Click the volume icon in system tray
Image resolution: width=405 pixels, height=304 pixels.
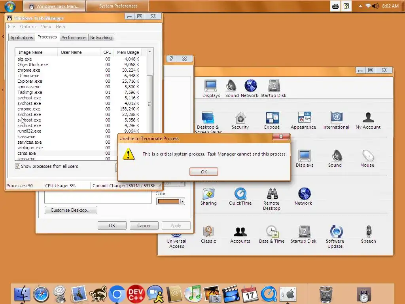click(375, 6)
